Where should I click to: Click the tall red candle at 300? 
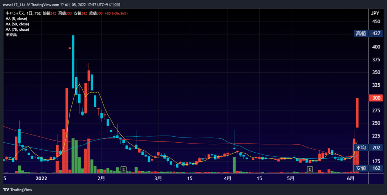tap(357, 113)
